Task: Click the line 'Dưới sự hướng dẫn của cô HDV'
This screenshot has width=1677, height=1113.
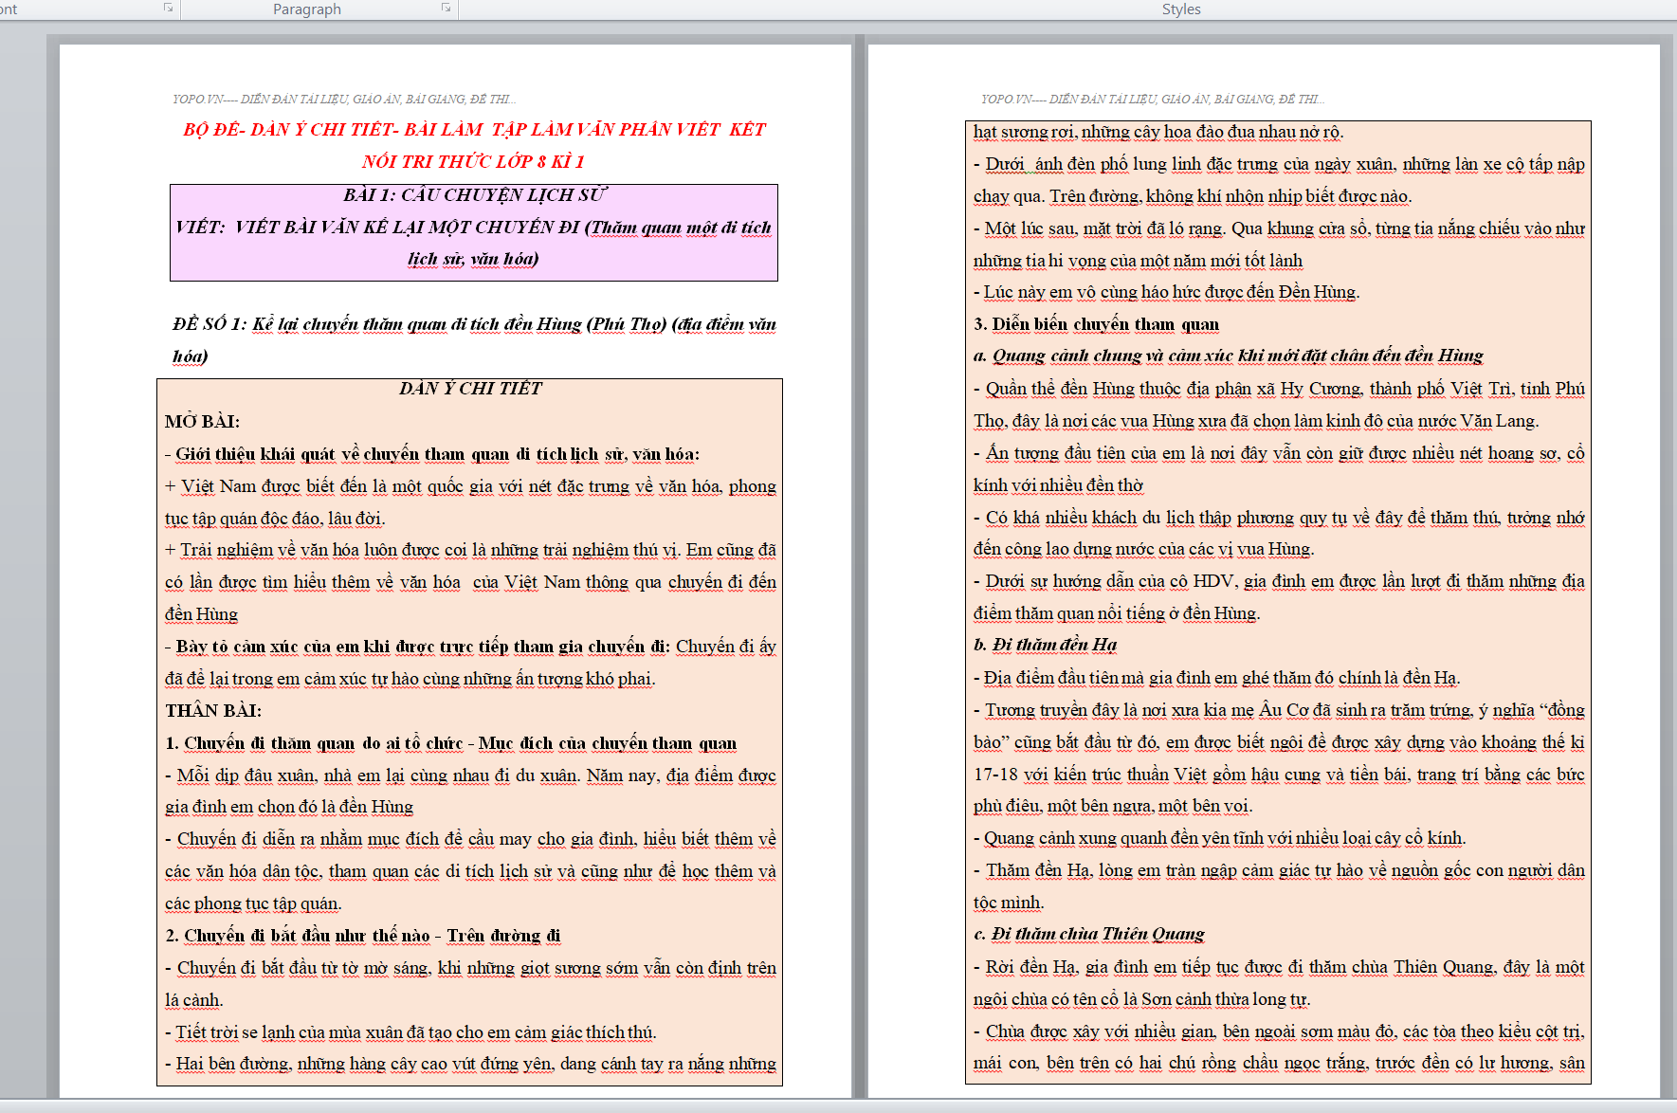Action: click(1279, 581)
